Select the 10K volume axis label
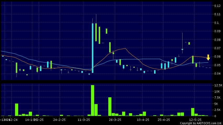This screenshot has width=223, height=125. click(217, 92)
